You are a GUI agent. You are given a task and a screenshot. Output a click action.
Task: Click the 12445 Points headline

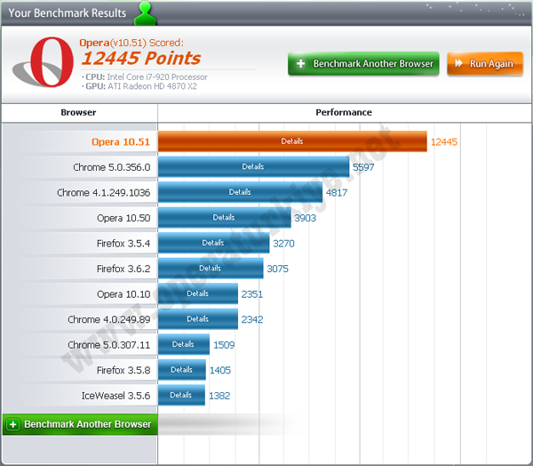pos(141,58)
